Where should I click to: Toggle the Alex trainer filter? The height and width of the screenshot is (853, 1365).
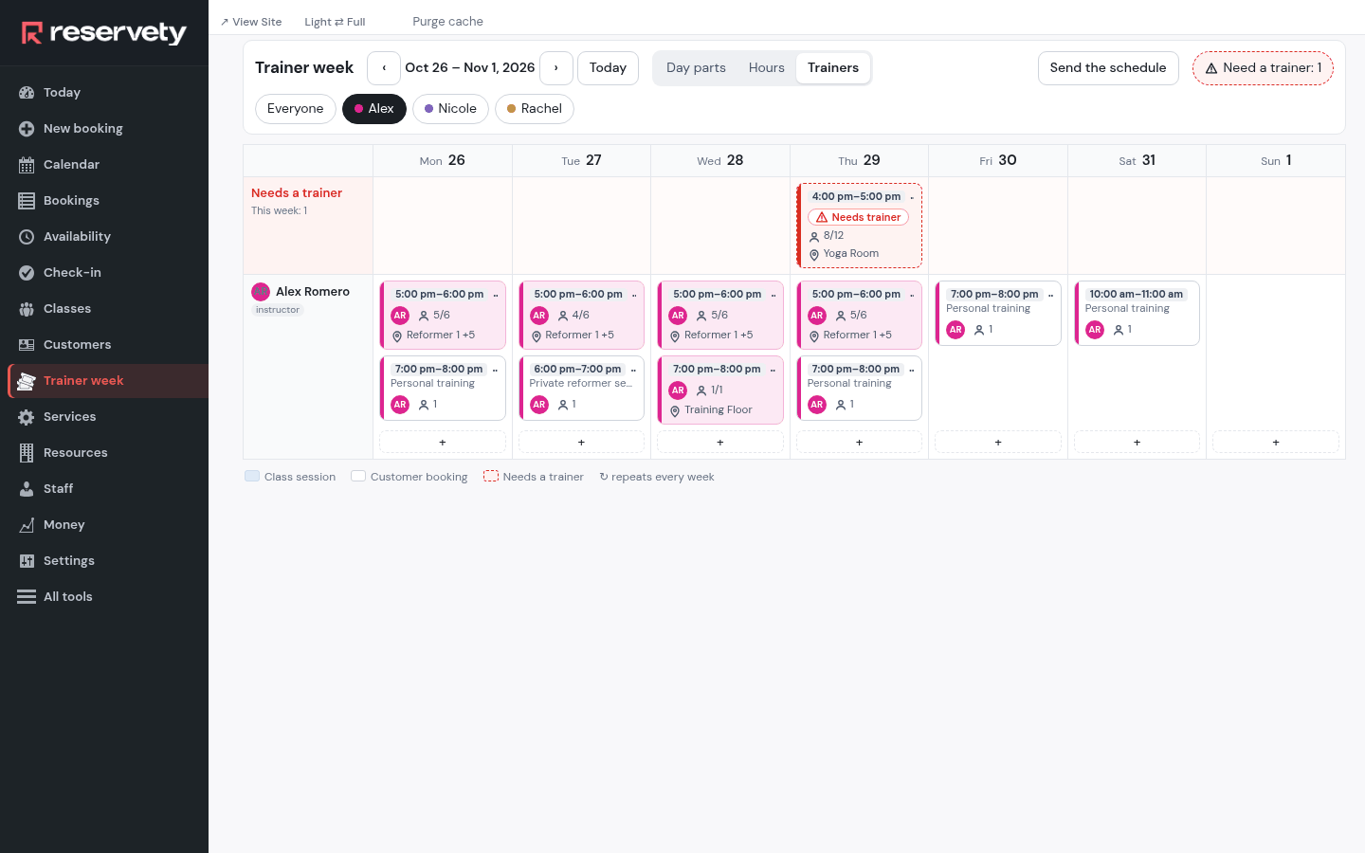pyautogui.click(x=374, y=109)
